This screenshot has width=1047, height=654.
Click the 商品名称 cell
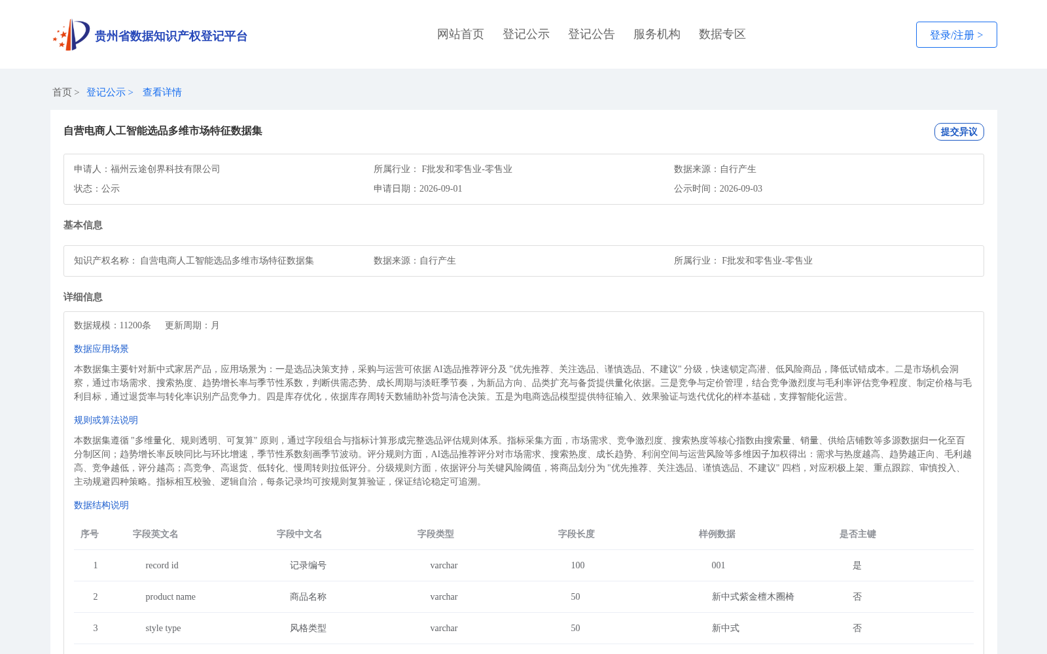308,596
